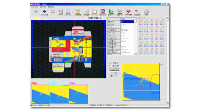The height and width of the screenshot is (111, 200).
Task: Open the folder index toolbar icon
Action: coord(94,12)
